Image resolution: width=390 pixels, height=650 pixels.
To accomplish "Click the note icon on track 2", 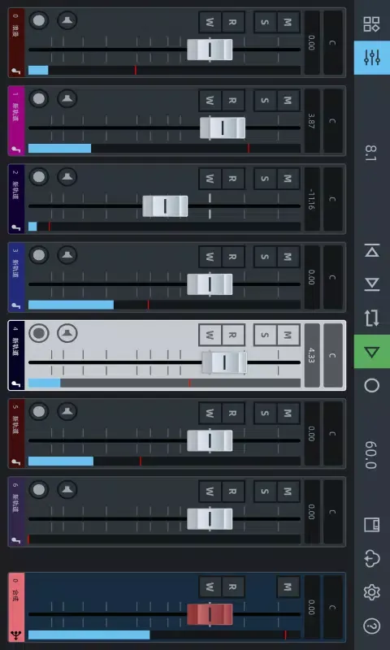I will click(15, 228).
